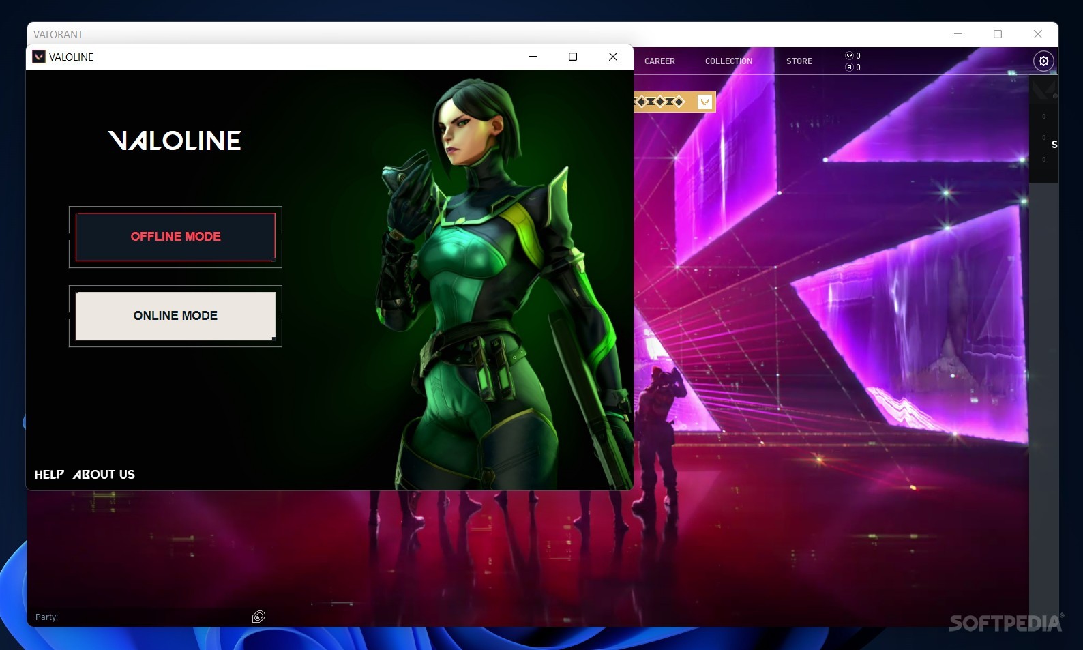
Task: Maximize the Valoline window
Action: pyautogui.click(x=573, y=57)
